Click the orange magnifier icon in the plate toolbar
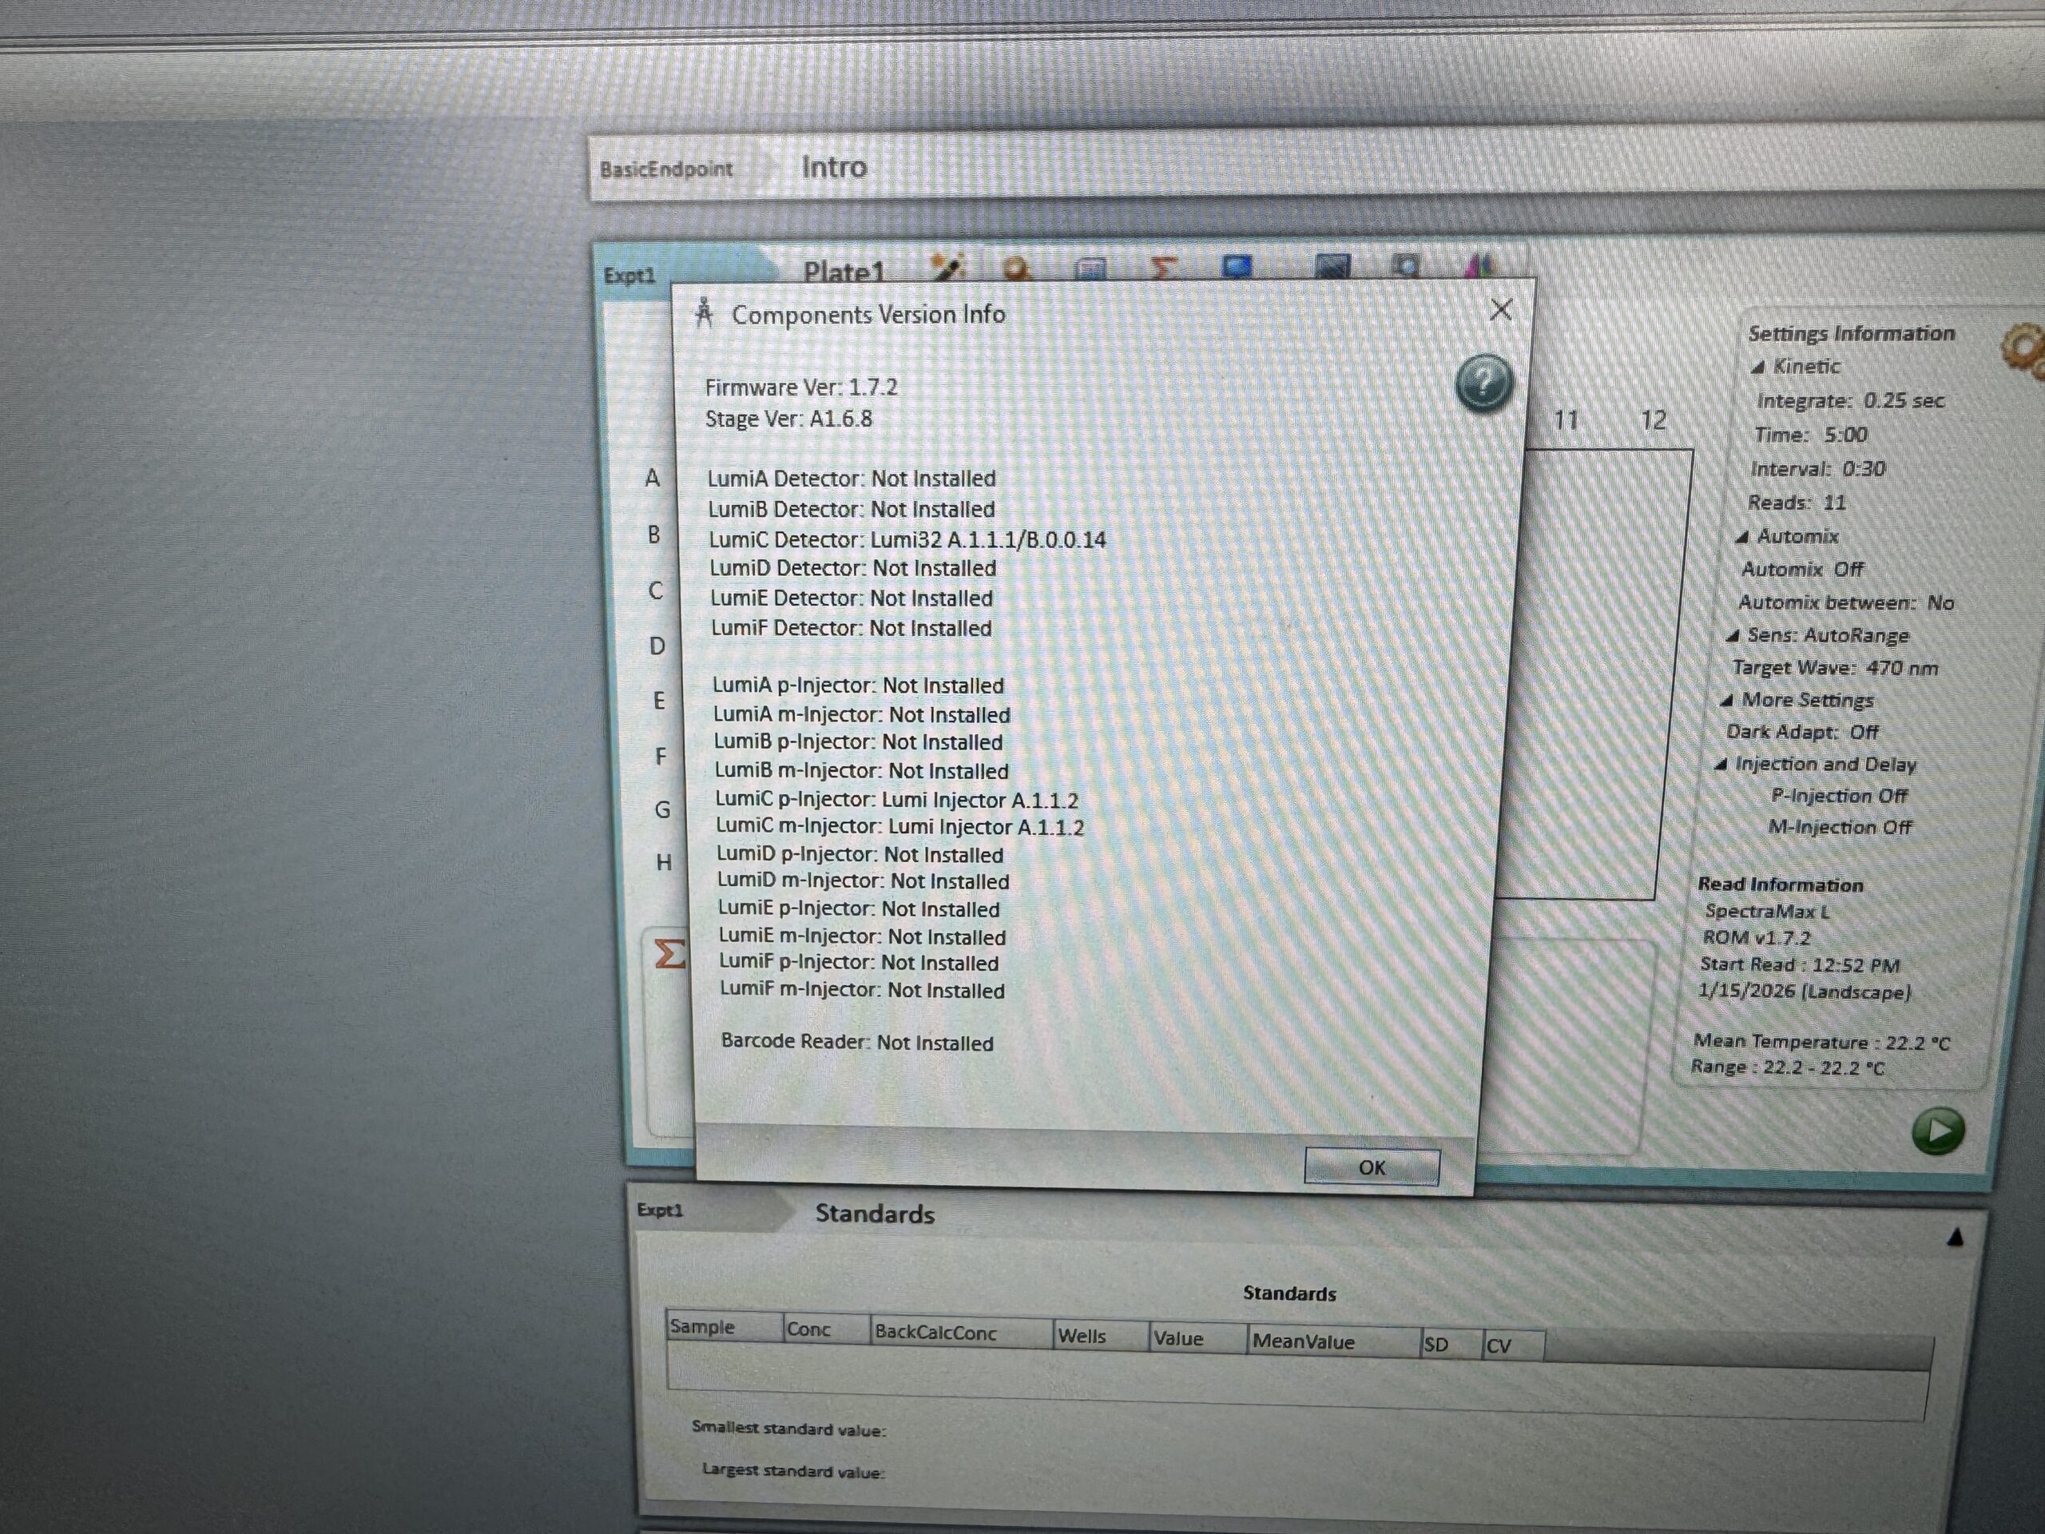This screenshot has height=1534, width=2045. (1017, 269)
